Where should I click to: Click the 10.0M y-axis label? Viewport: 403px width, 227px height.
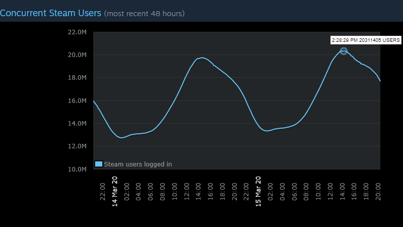[77, 169]
